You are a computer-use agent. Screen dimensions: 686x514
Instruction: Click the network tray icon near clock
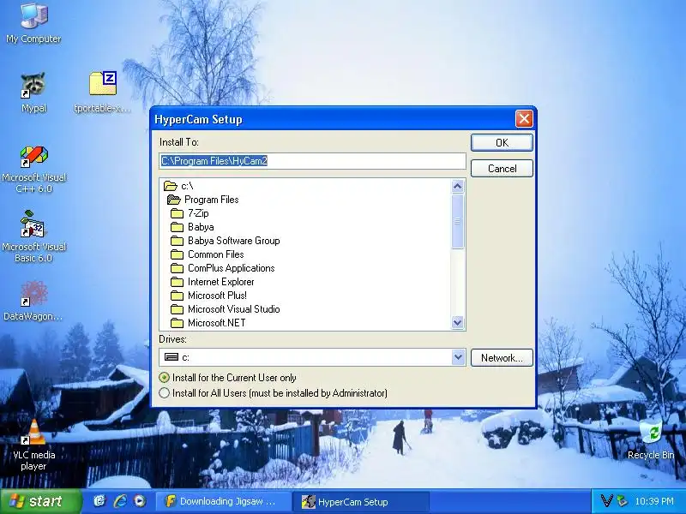click(622, 501)
